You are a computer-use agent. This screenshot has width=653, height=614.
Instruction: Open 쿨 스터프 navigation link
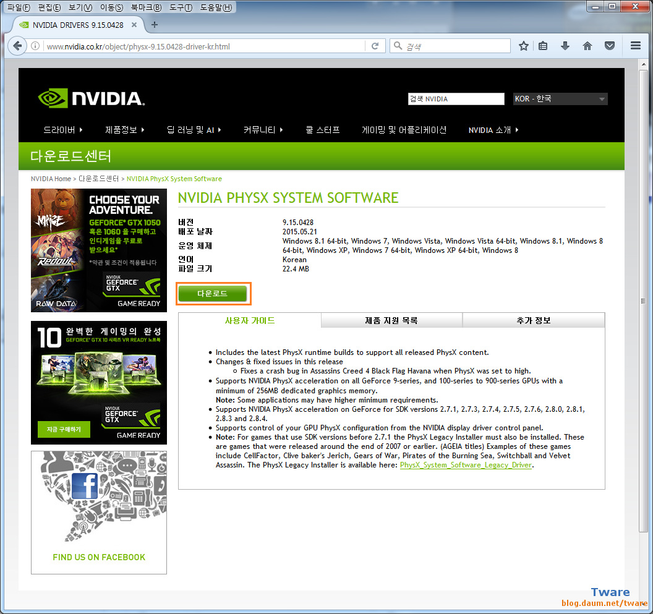pos(323,130)
